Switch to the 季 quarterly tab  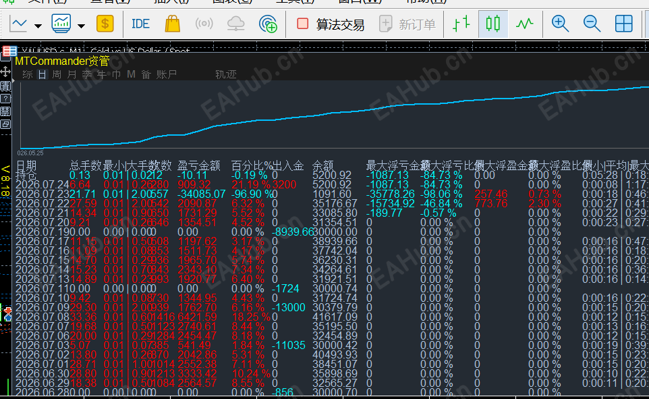[87, 74]
